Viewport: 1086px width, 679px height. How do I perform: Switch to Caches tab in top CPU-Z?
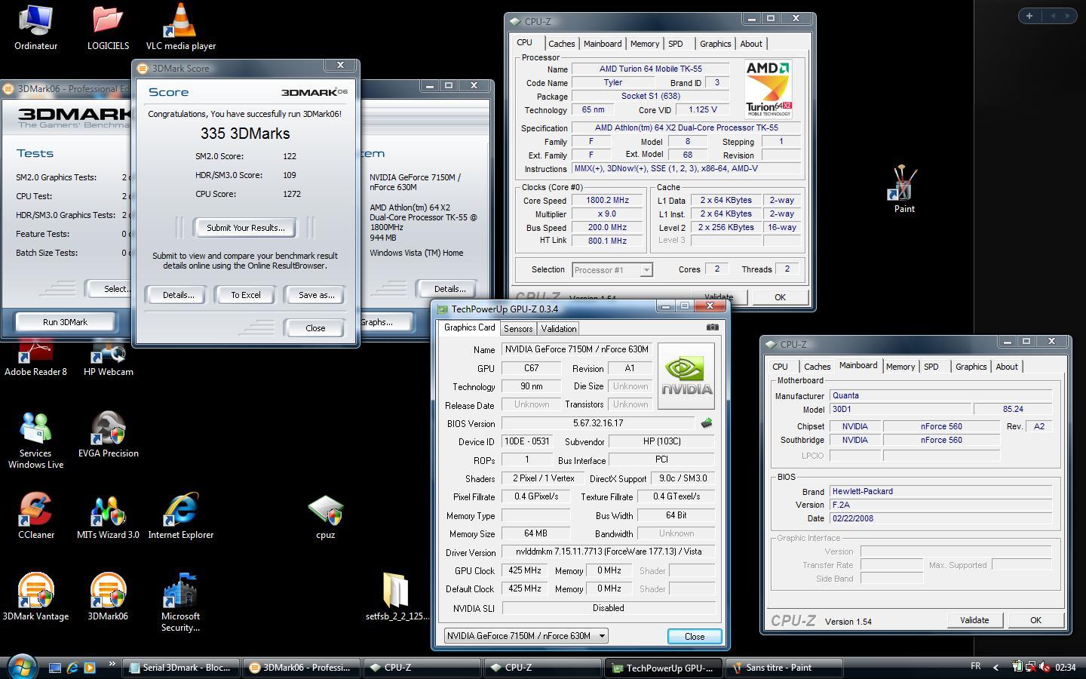561,44
